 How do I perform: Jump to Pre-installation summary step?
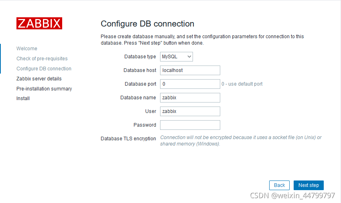[x=44, y=89]
